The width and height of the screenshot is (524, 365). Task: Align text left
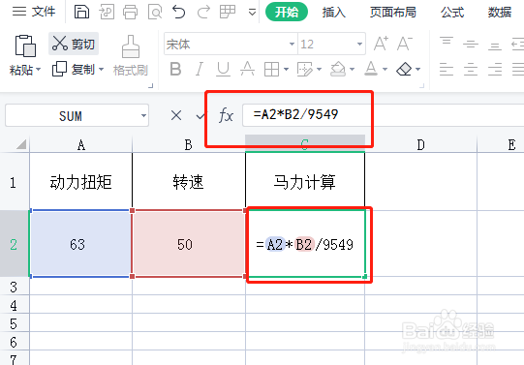(x=447, y=69)
